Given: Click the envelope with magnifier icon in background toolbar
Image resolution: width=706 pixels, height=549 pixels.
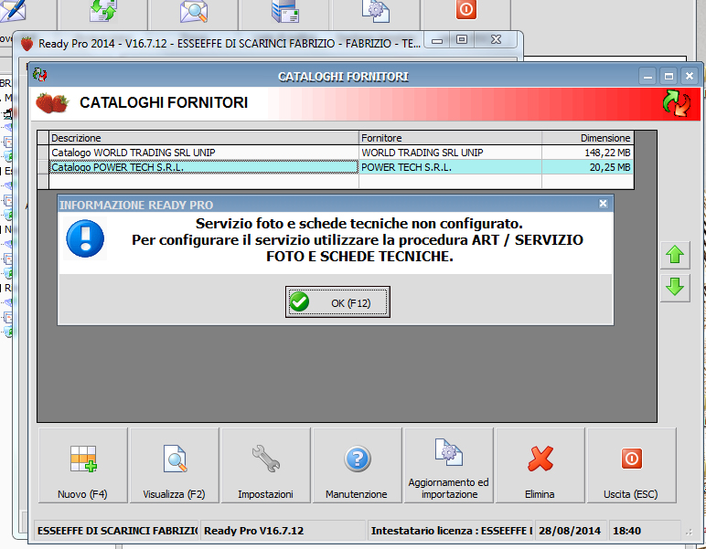Looking at the screenshot, I should coord(194,12).
